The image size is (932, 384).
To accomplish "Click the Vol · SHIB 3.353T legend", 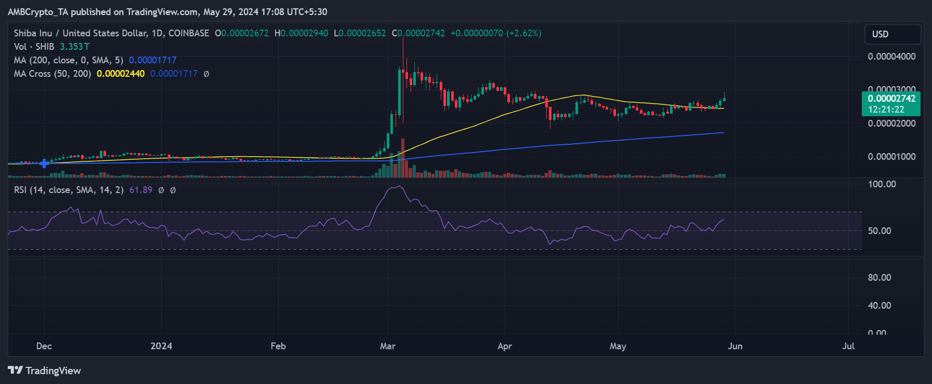I will (x=51, y=47).
